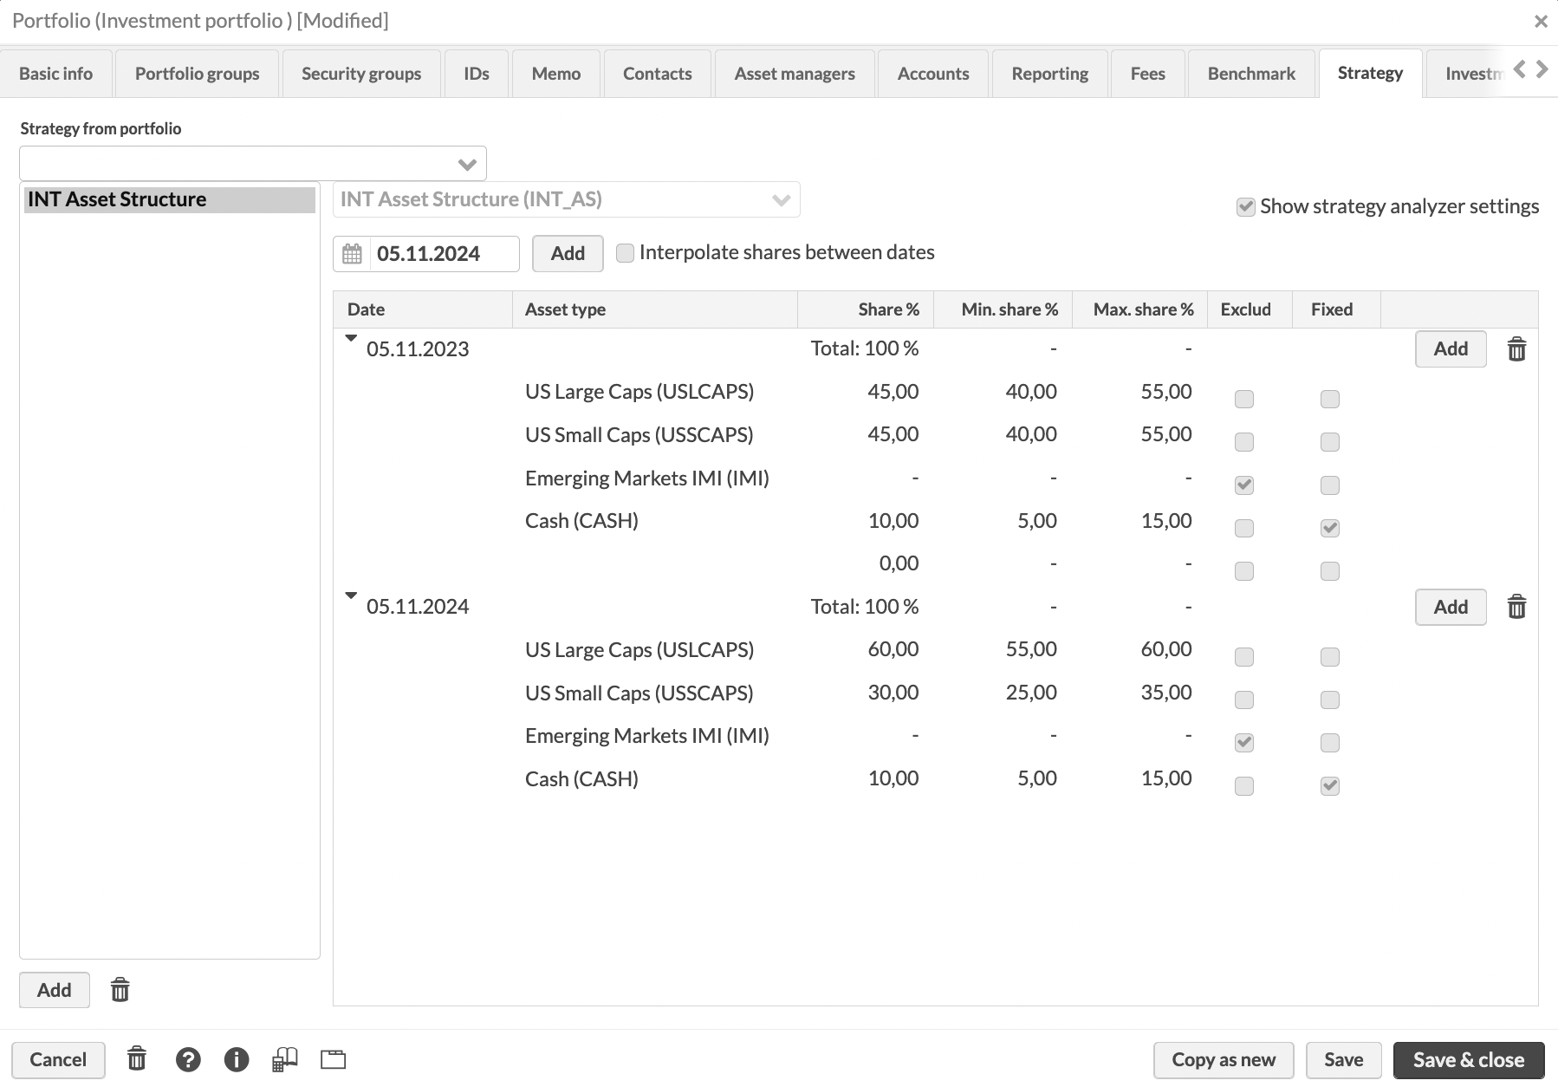Open the Fees tab
Viewport: 1558px width, 1087px height.
click(1148, 74)
